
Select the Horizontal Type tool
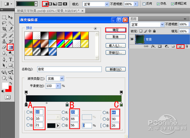[10, 60]
